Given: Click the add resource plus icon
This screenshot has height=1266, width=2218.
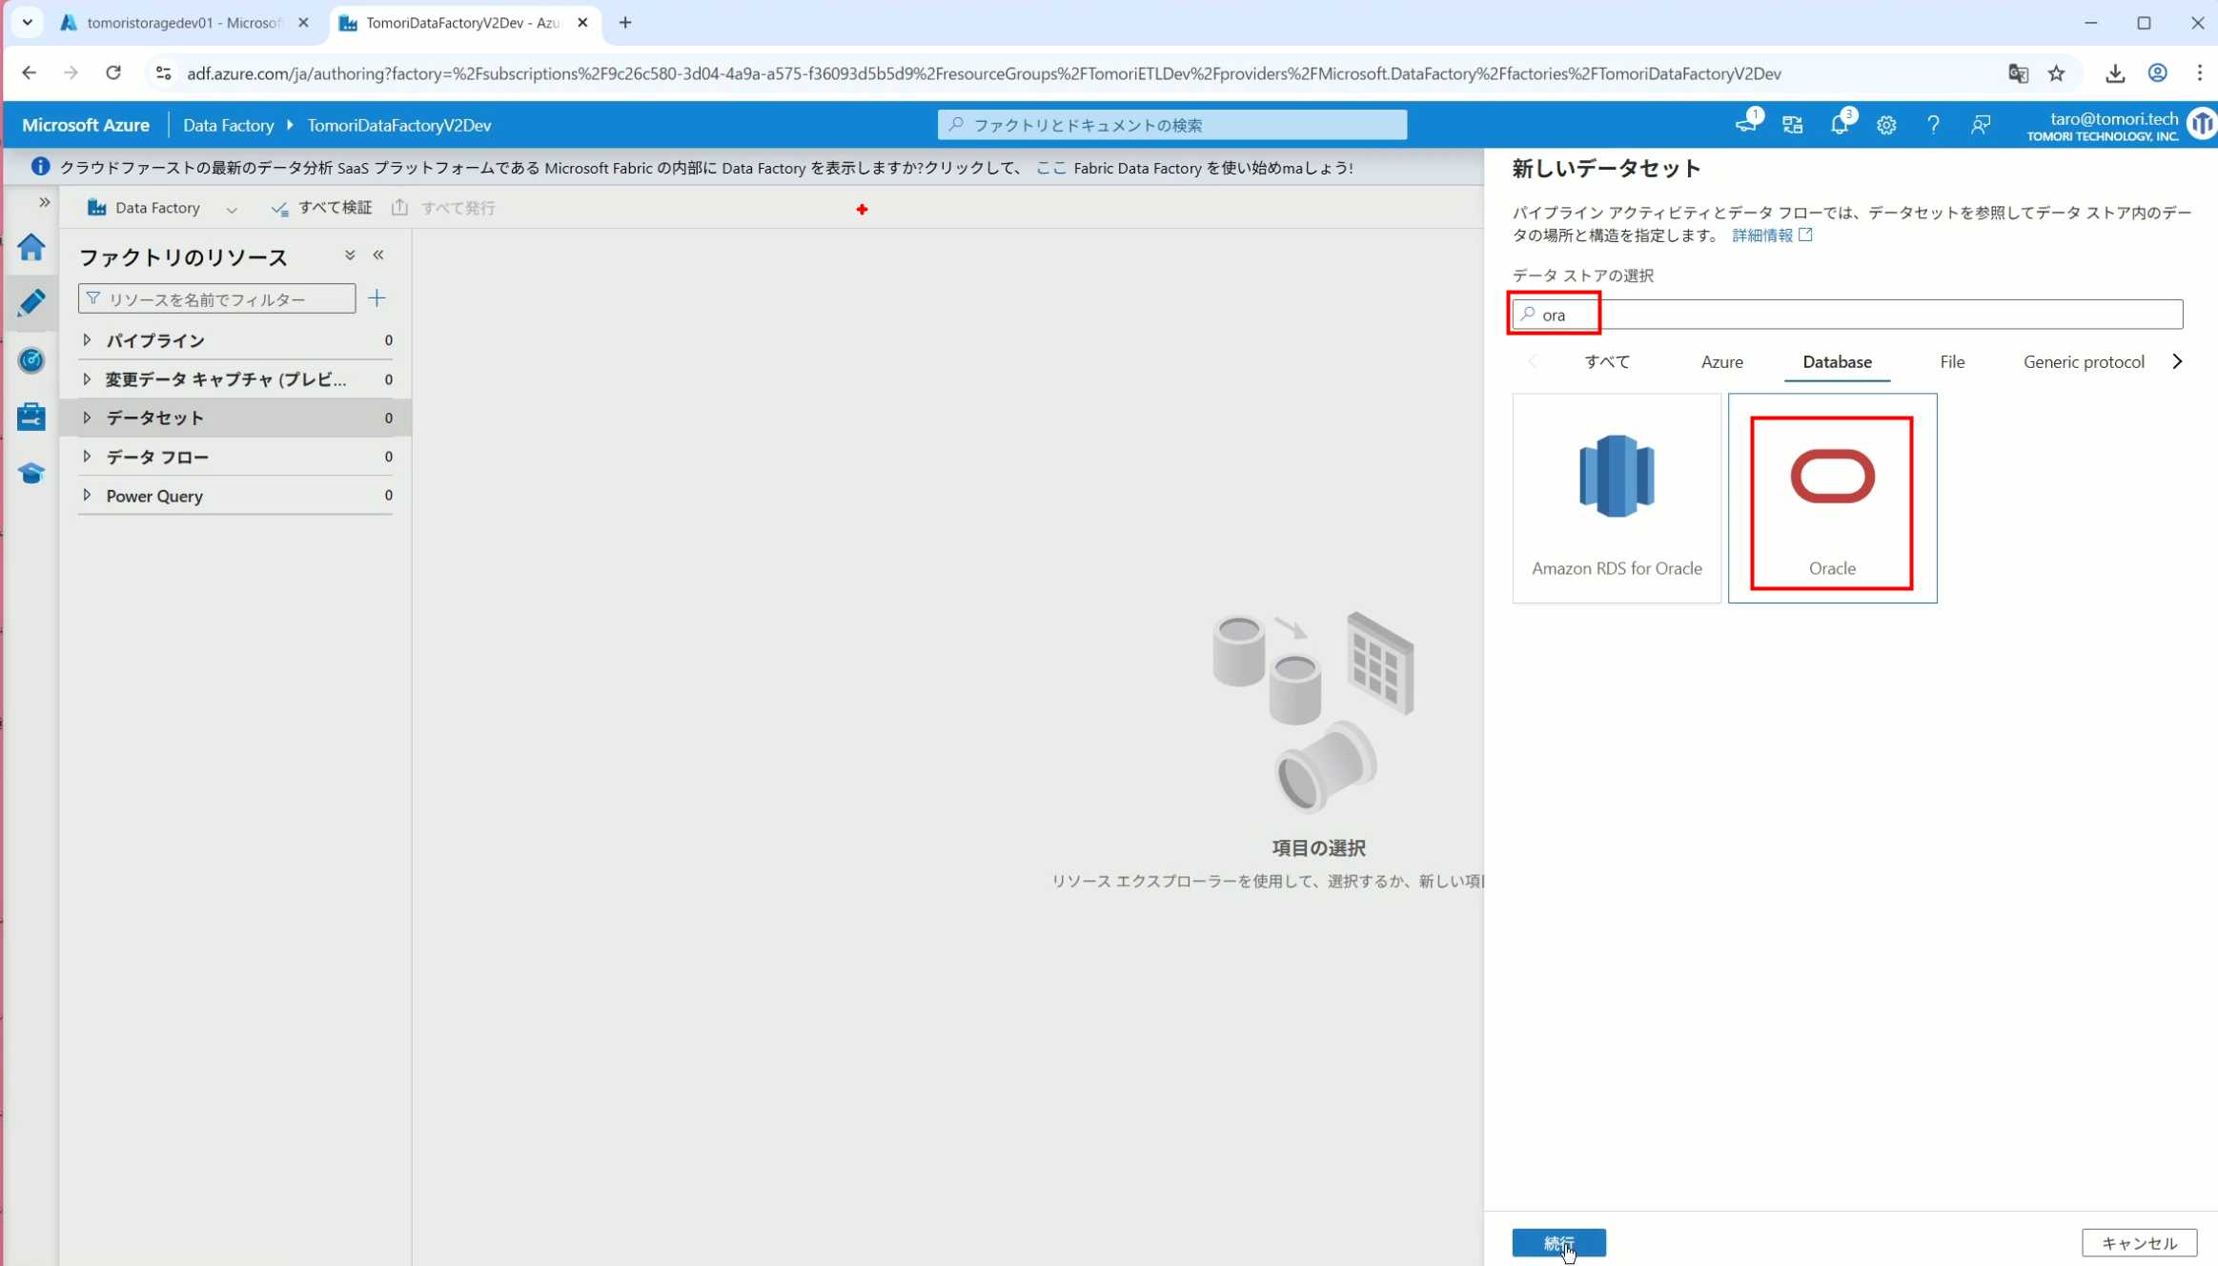Looking at the screenshot, I should click(376, 298).
